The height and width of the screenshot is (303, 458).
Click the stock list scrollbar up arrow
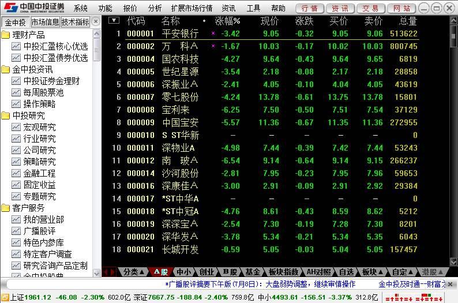tap(453, 20)
